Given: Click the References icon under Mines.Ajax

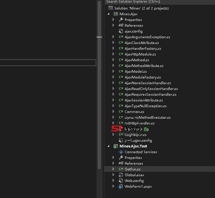Looking at the screenshot, I should [x=121, y=25].
